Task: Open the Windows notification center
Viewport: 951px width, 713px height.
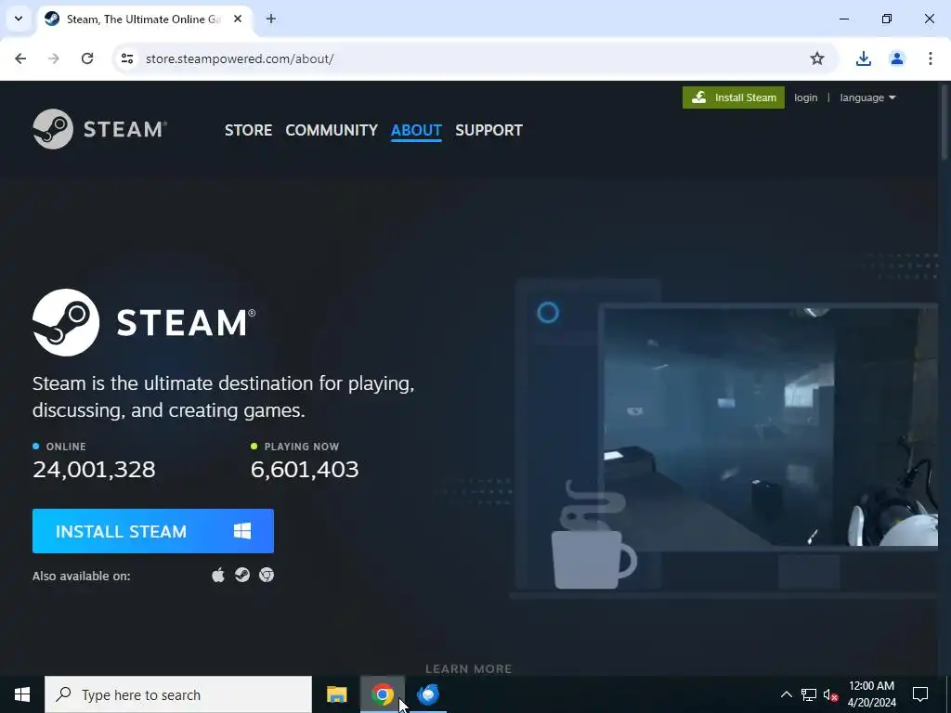Action: (920, 694)
